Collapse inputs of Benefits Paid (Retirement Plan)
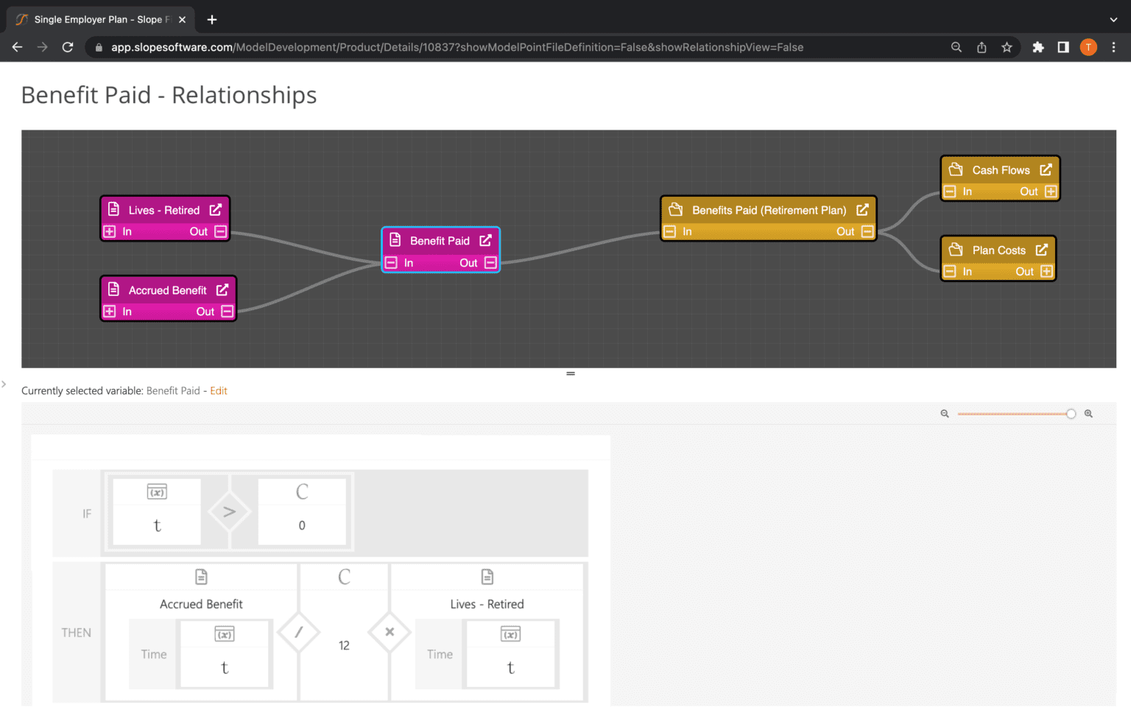The width and height of the screenshot is (1131, 707). [670, 231]
